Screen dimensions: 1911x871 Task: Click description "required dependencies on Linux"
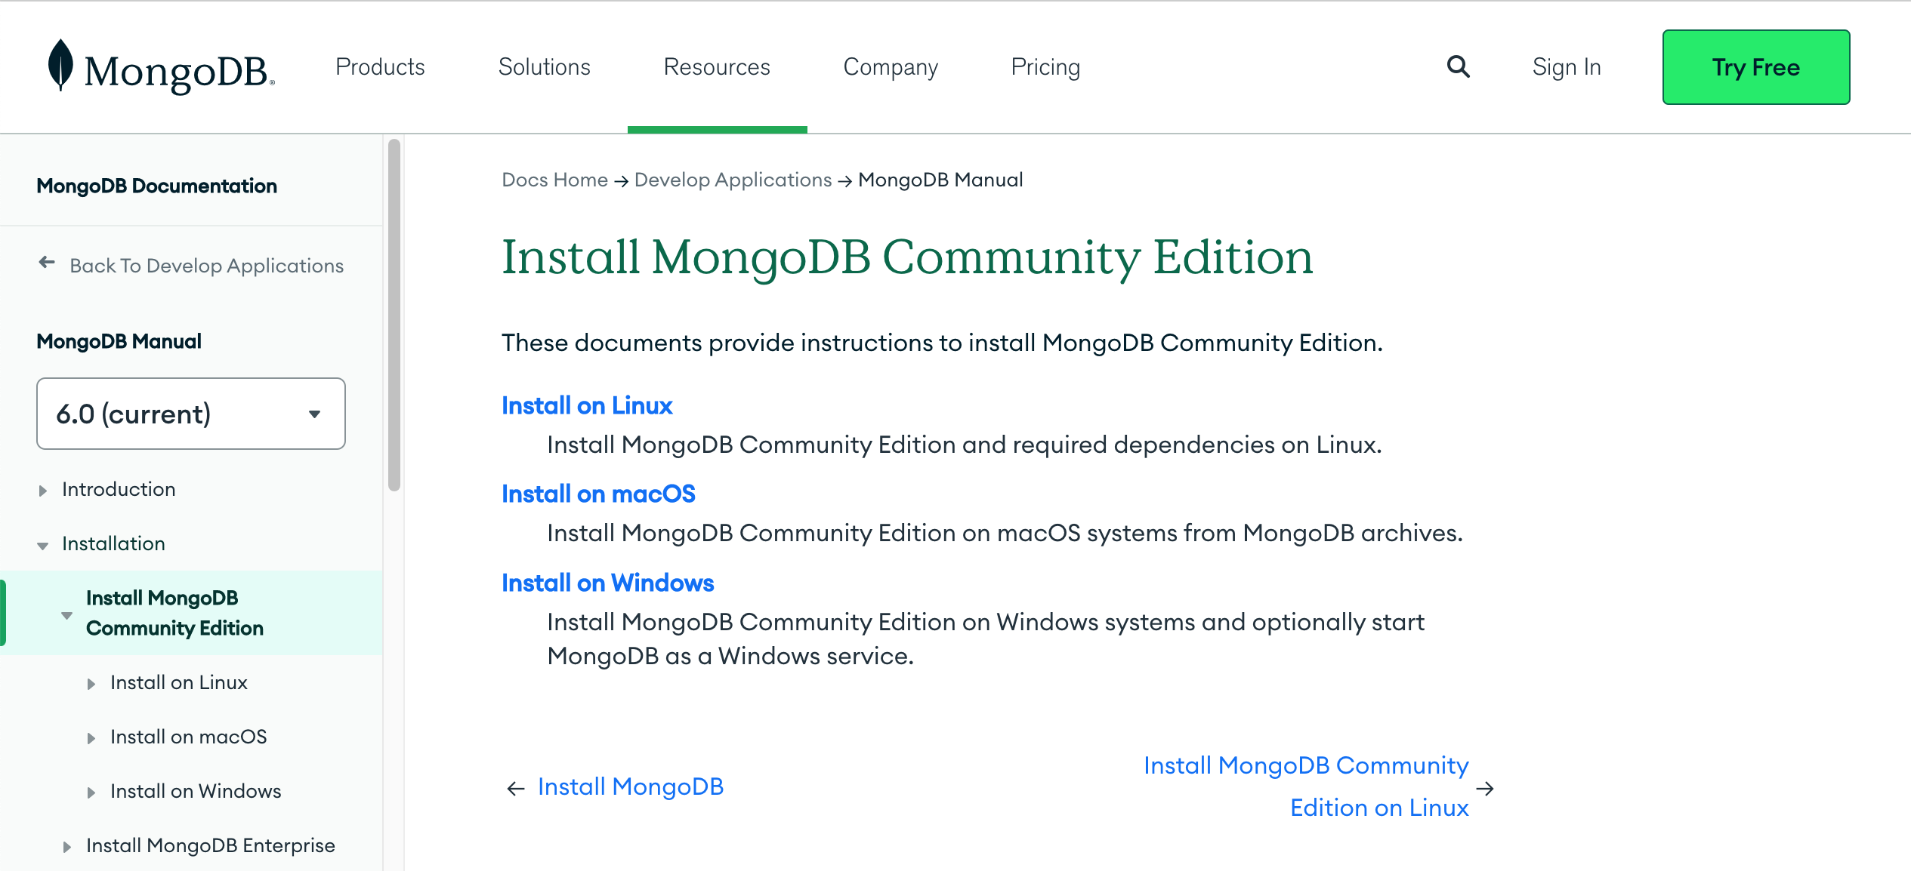pyautogui.click(x=1196, y=445)
